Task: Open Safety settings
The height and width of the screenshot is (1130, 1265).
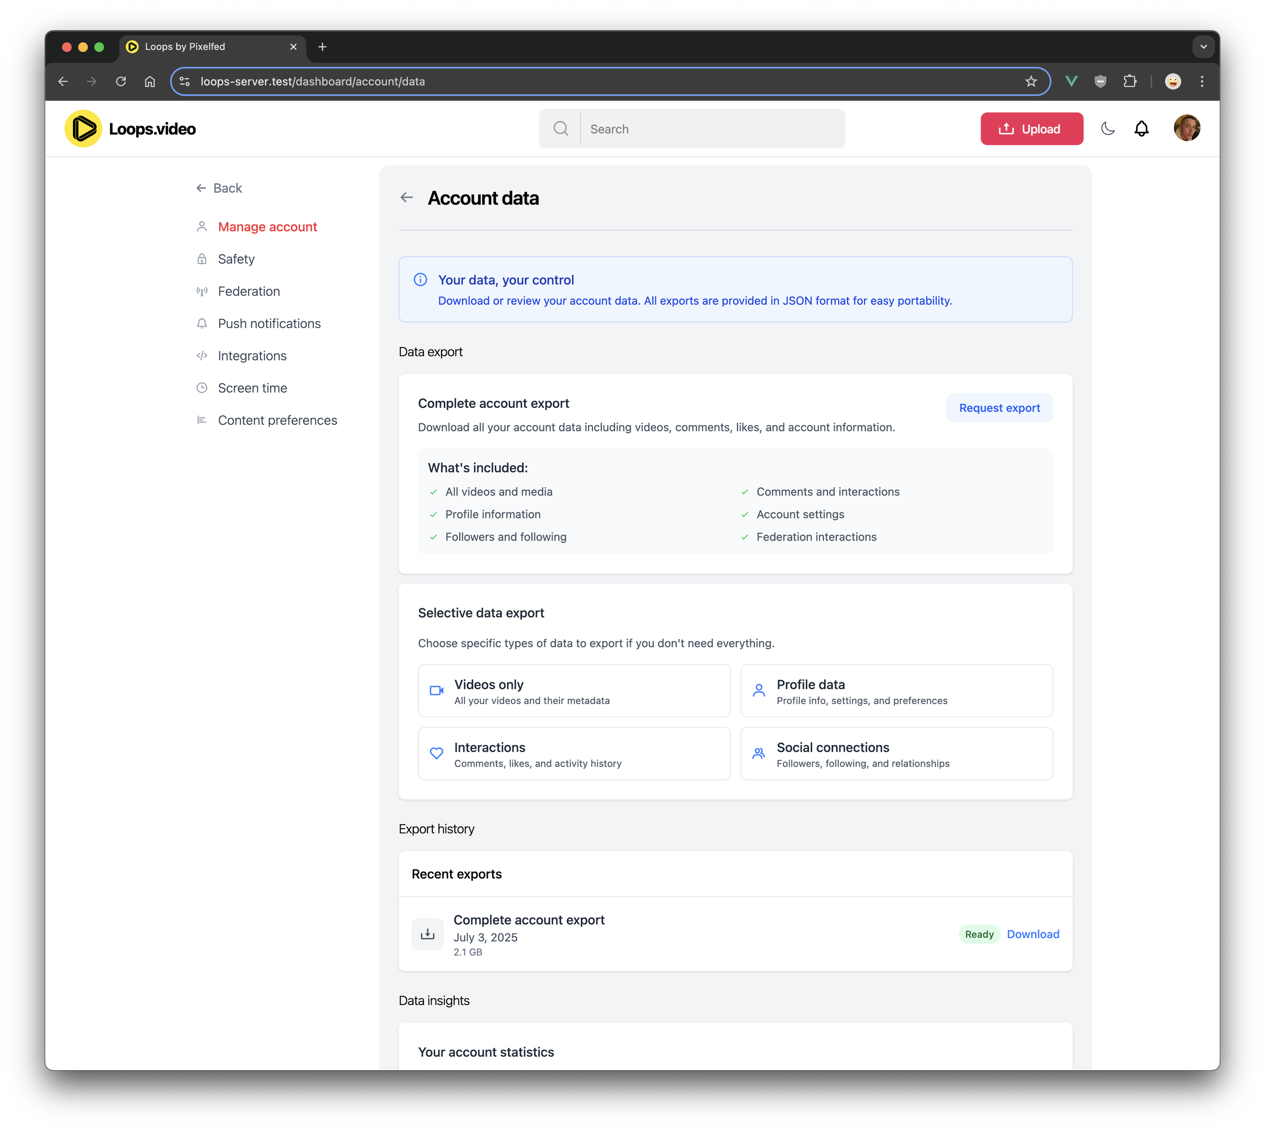Action: click(x=236, y=259)
